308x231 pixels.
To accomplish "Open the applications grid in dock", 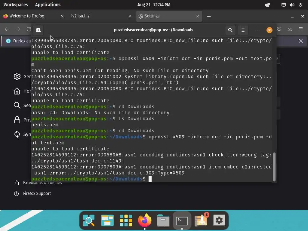I will (x=126, y=220).
